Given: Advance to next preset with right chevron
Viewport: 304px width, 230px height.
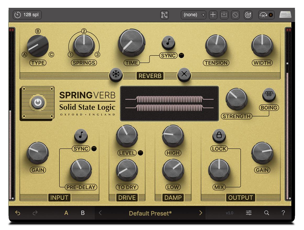Looking at the screenshot, I should click(x=201, y=213).
